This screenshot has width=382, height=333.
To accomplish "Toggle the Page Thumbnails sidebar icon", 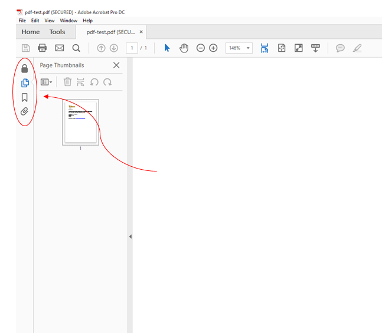I will 25,83.
